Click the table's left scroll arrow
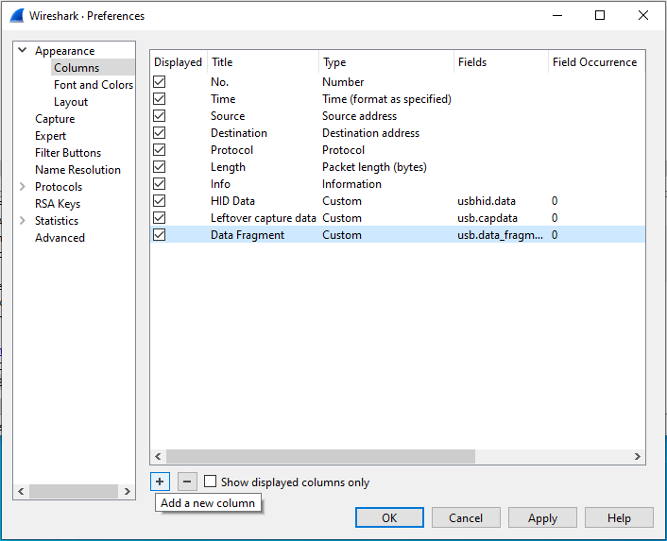The image size is (667, 541). [x=158, y=456]
